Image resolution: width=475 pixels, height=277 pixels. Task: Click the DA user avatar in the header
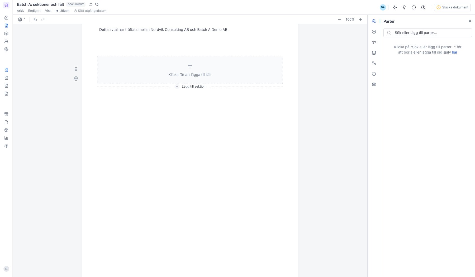click(383, 7)
